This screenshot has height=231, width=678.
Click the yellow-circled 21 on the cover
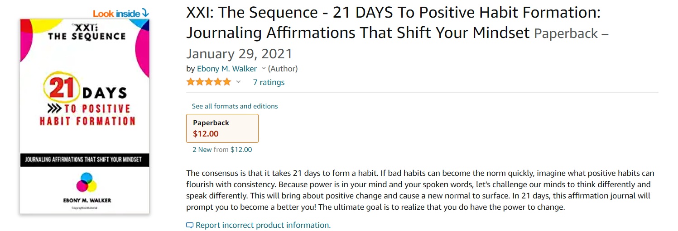click(x=62, y=87)
